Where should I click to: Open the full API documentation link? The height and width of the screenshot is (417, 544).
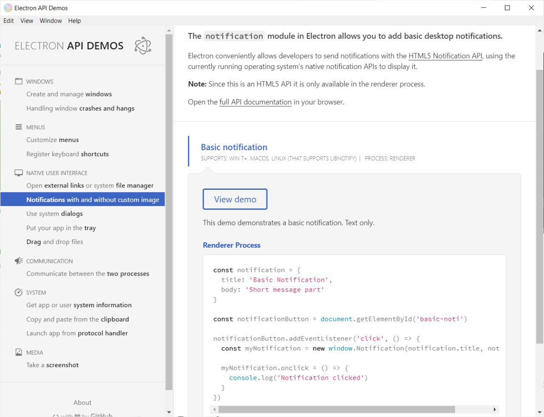click(255, 102)
